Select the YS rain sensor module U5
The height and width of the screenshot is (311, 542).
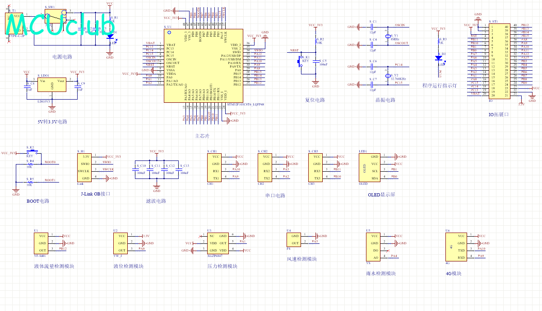pyautogui.click(x=373, y=247)
